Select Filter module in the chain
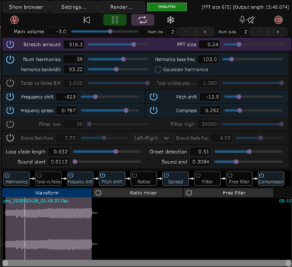 [x=207, y=179]
